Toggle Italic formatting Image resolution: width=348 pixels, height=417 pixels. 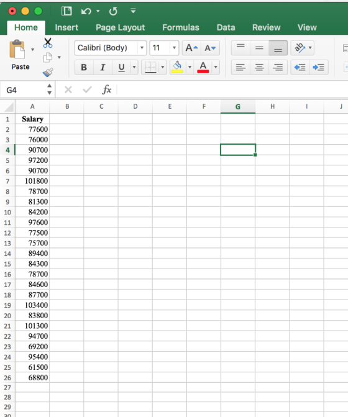[103, 67]
